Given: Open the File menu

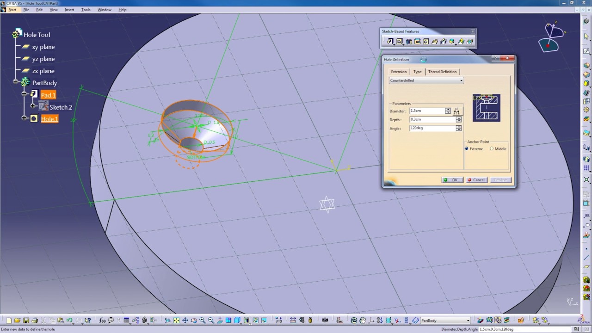Looking at the screenshot, I should [26, 10].
